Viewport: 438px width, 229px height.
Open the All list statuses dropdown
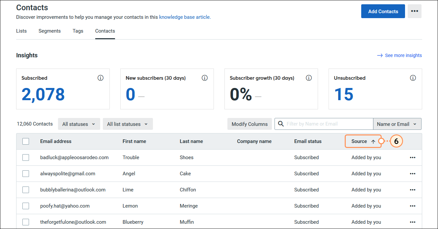click(x=128, y=124)
